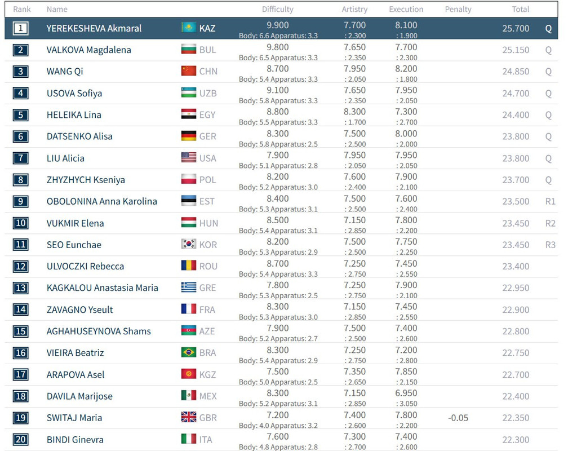Click the Romania flag next to ROU
The image size is (568, 451).
click(189, 266)
